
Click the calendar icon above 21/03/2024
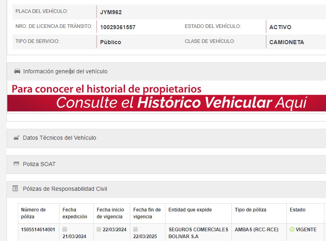(65, 230)
